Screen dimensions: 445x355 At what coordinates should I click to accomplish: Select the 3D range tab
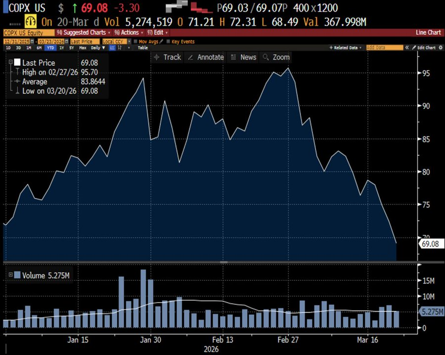(18, 47)
